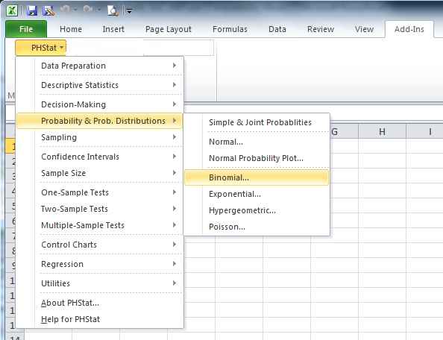Choose the Normal... distribution option
The height and width of the screenshot is (340, 443).
click(x=257, y=142)
